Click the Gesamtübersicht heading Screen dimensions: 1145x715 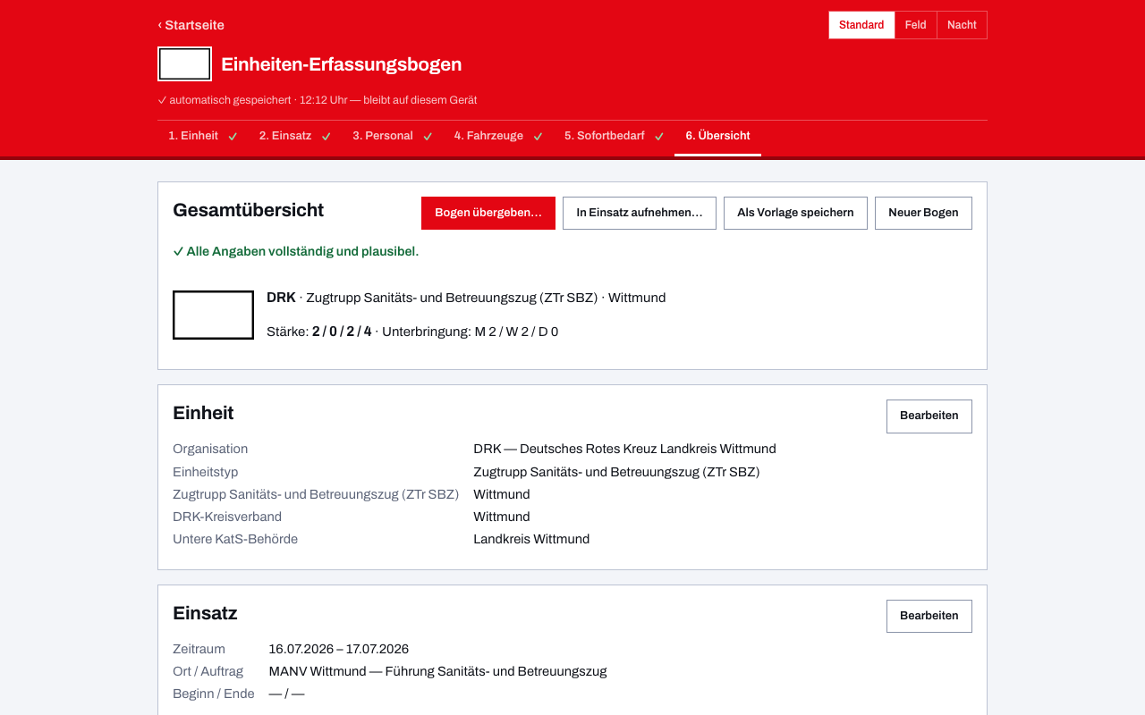(249, 210)
